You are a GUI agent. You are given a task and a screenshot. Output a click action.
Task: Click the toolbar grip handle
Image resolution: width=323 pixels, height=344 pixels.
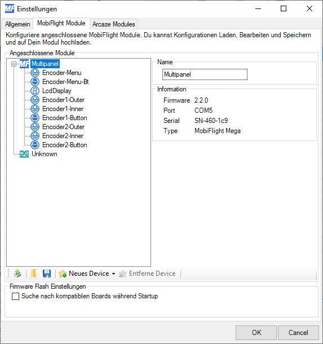(x=8, y=274)
